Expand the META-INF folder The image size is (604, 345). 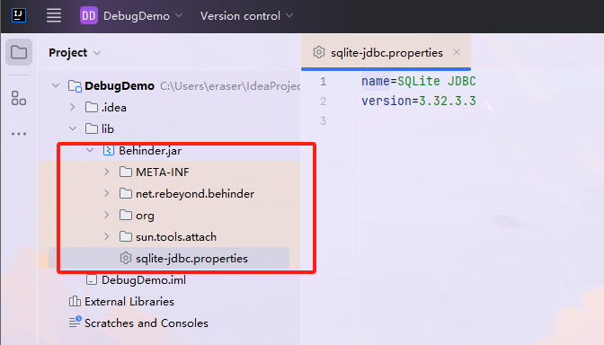click(107, 172)
